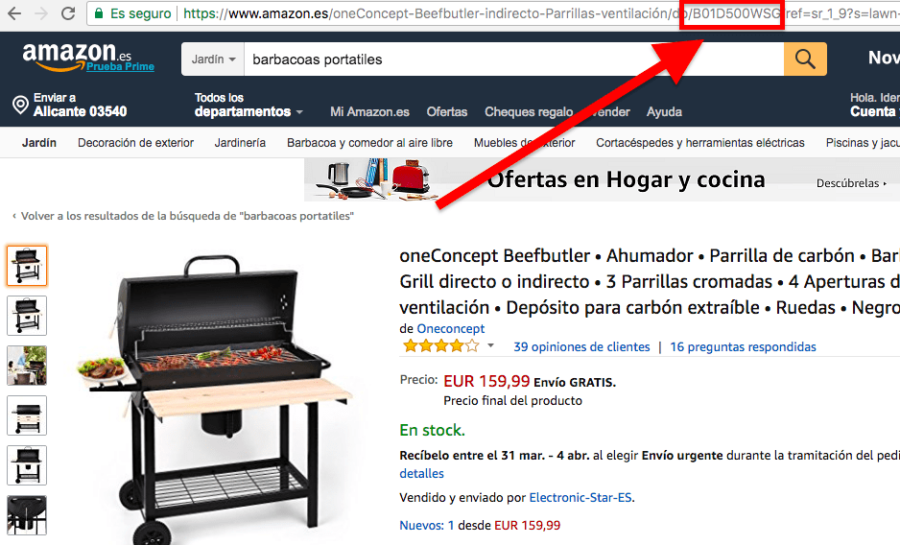
Task: Open Ofertas in the navigation bar
Action: pyautogui.click(x=446, y=112)
